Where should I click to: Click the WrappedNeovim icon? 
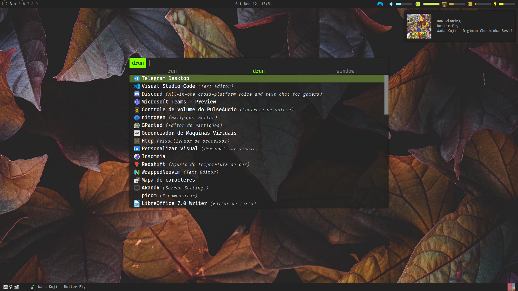coord(137,172)
